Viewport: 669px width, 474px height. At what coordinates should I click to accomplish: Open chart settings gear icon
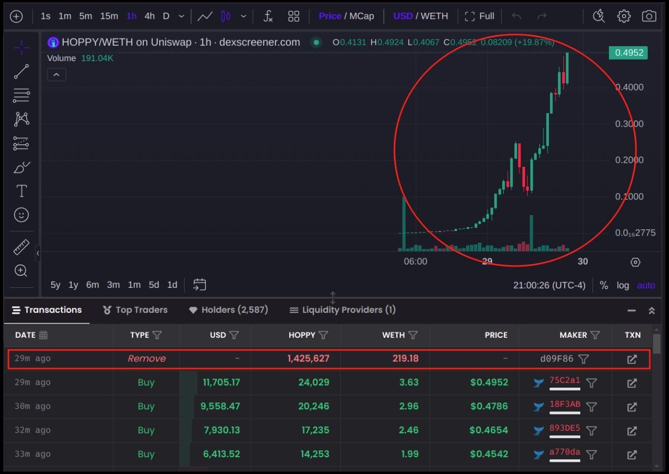[x=624, y=16]
